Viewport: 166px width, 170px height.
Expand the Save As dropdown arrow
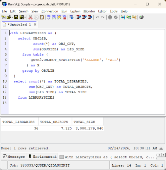point(25,17)
